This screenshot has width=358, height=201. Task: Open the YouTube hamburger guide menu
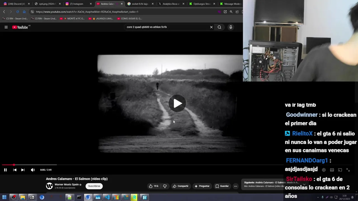click(x=6, y=27)
